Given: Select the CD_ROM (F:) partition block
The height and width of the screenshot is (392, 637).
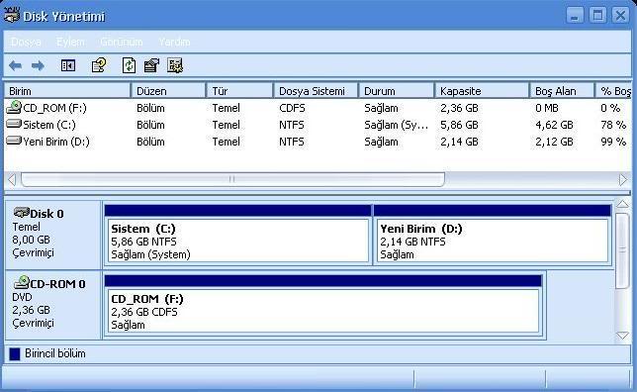Looking at the screenshot, I should (323, 305).
